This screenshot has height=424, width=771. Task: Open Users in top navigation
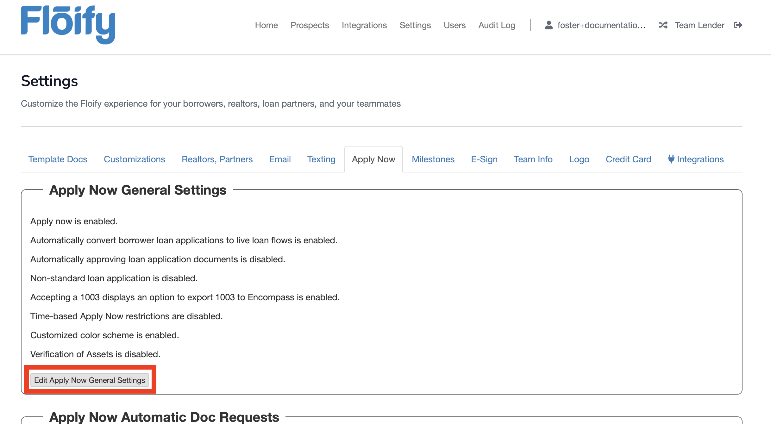454,25
